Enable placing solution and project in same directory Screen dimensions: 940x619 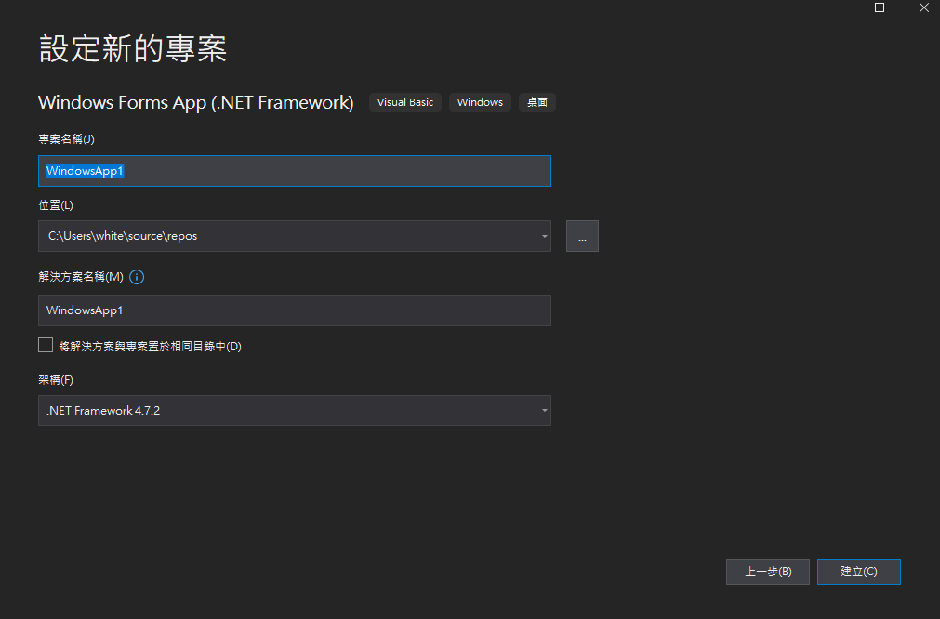coord(46,345)
